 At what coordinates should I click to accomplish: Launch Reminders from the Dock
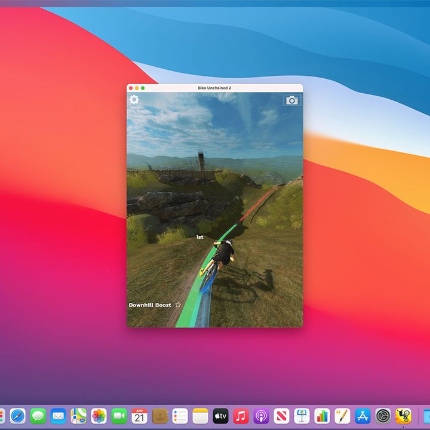point(180,416)
